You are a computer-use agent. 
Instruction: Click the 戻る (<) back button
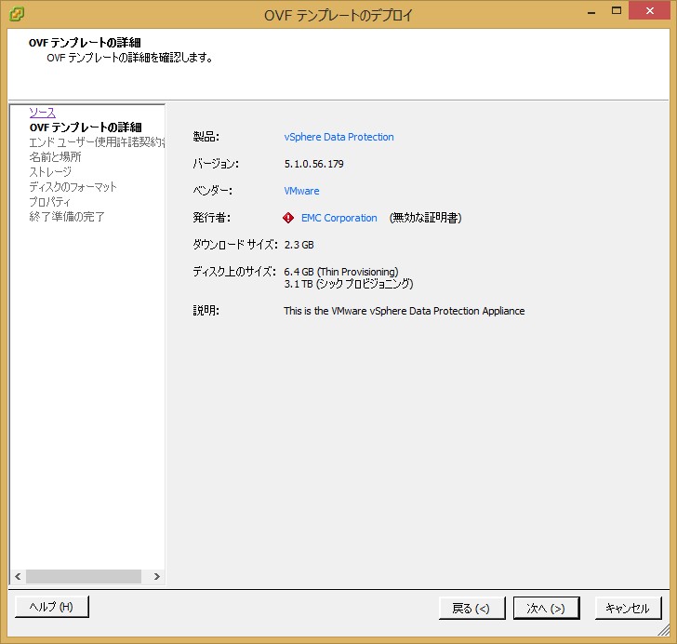tap(471, 608)
